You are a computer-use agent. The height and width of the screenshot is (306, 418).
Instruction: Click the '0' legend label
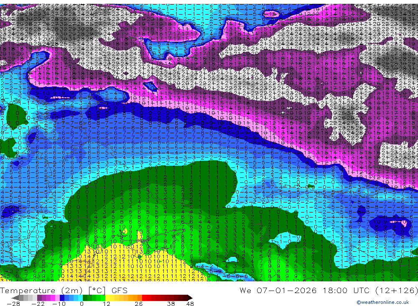[82, 304]
